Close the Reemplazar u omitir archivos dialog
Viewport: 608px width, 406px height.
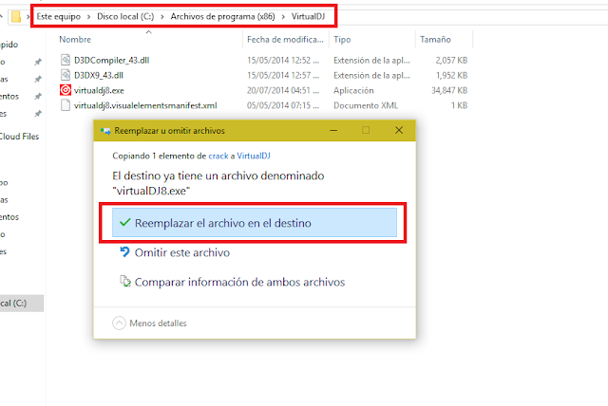pyautogui.click(x=399, y=130)
